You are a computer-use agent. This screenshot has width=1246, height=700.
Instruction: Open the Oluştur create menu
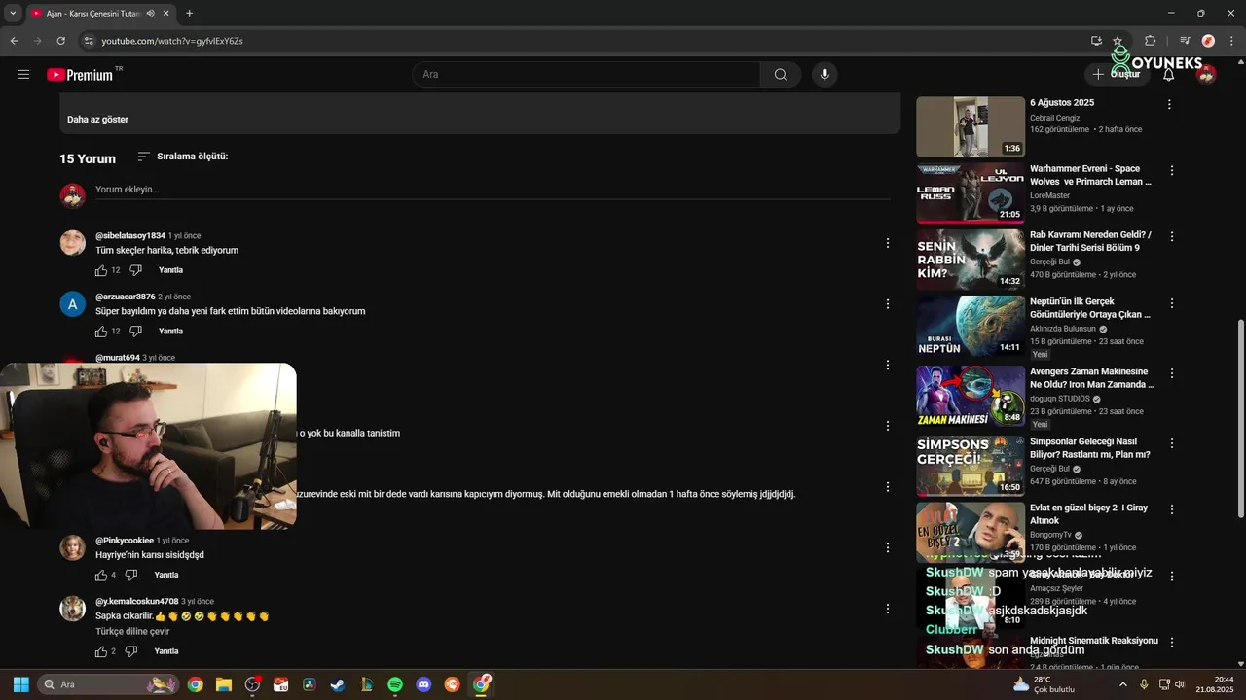coord(1116,74)
